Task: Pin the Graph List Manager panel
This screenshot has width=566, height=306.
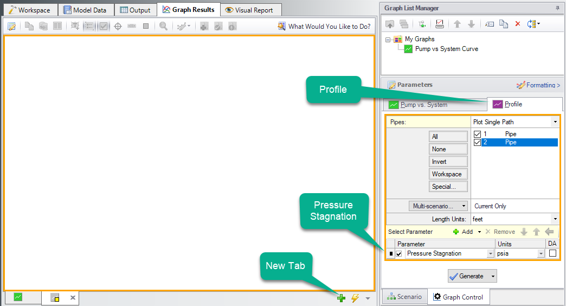Action: click(557, 8)
